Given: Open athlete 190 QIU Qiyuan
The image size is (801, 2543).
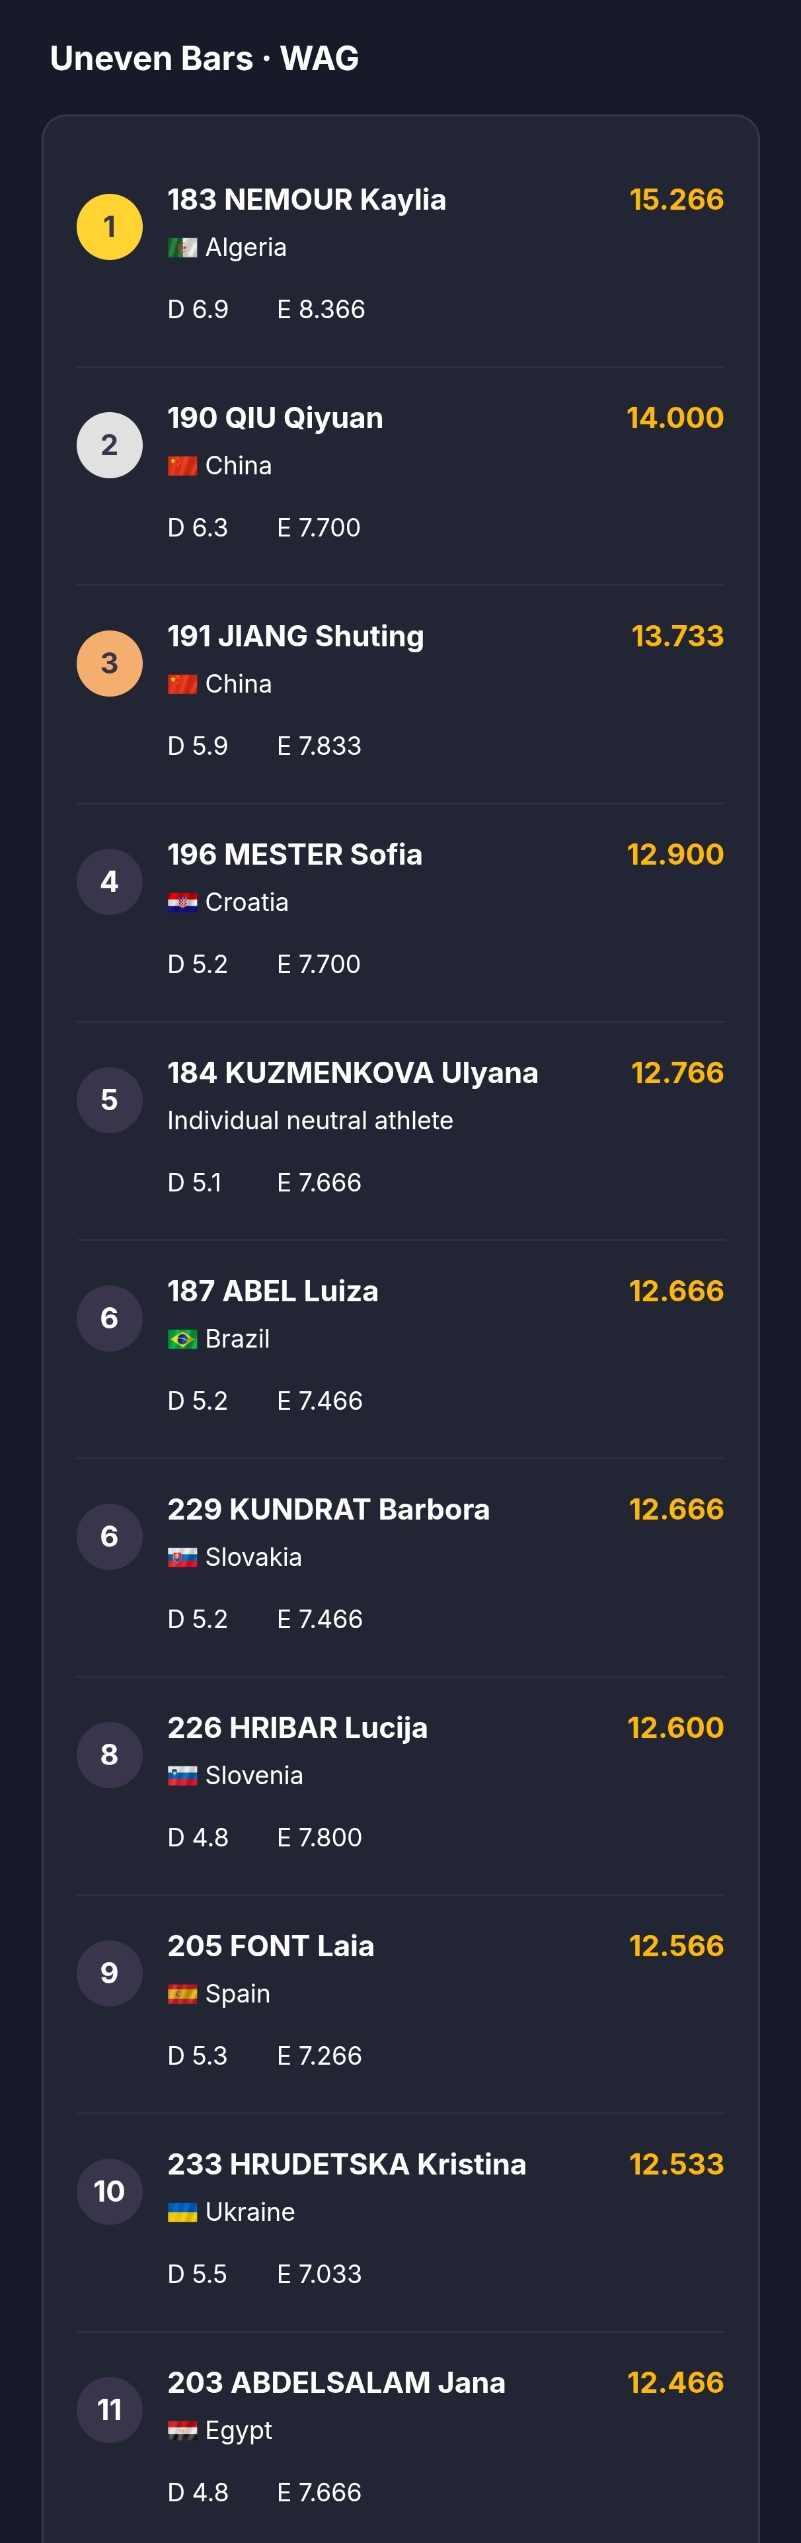Looking at the screenshot, I should coord(275,417).
